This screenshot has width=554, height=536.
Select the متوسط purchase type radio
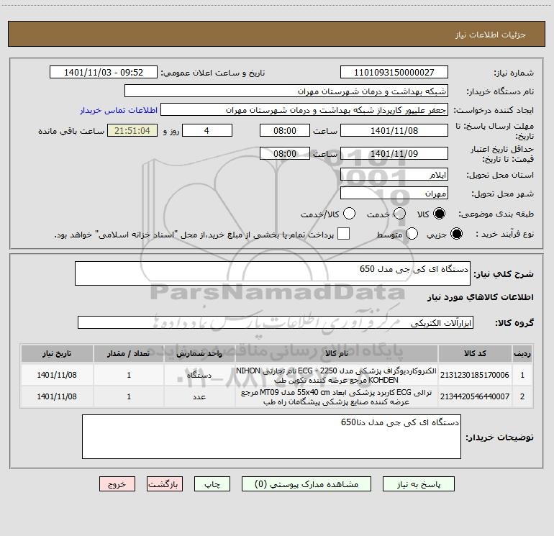(x=412, y=234)
